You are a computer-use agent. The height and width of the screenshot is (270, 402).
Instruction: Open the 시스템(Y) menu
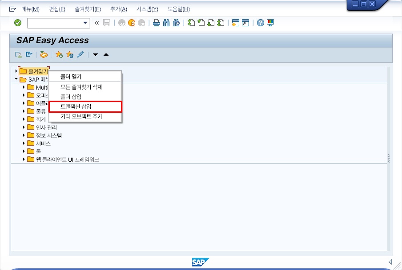(148, 9)
